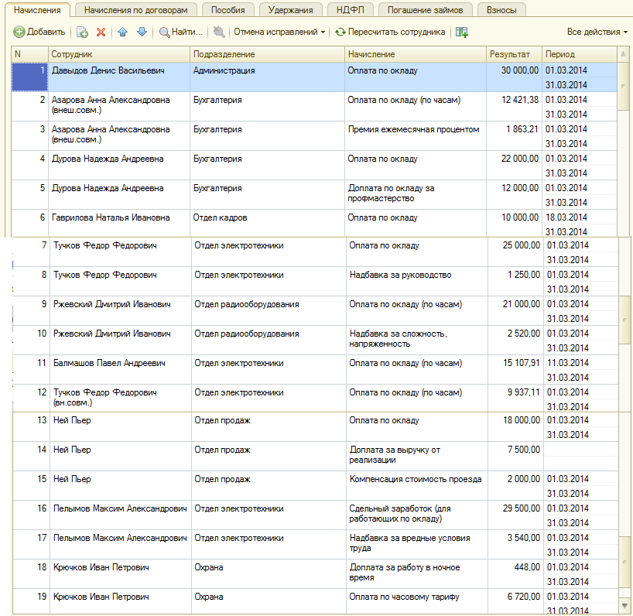Viewport: 633px width, 616px height.
Task: Open the Пособия tab
Action: tap(227, 10)
